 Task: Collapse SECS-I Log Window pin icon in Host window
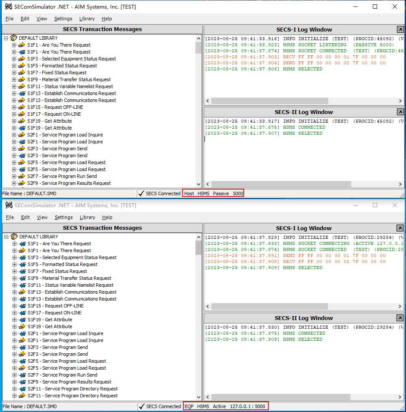tap(400, 29)
